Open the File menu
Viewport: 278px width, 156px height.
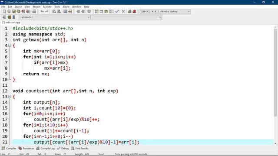click(x=3, y=7)
